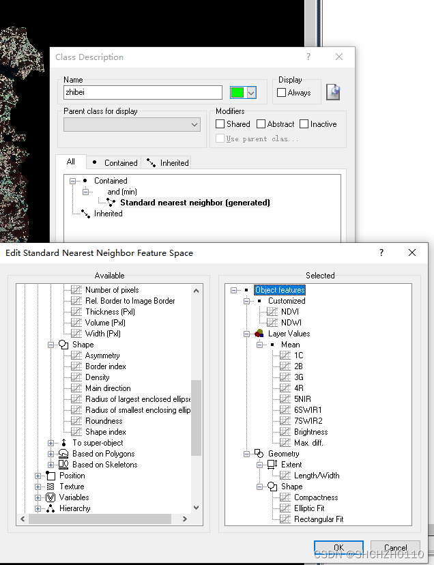Viewport: 434px width, 565px height.
Task: Collapse the and (min) node
Action: 85,192
